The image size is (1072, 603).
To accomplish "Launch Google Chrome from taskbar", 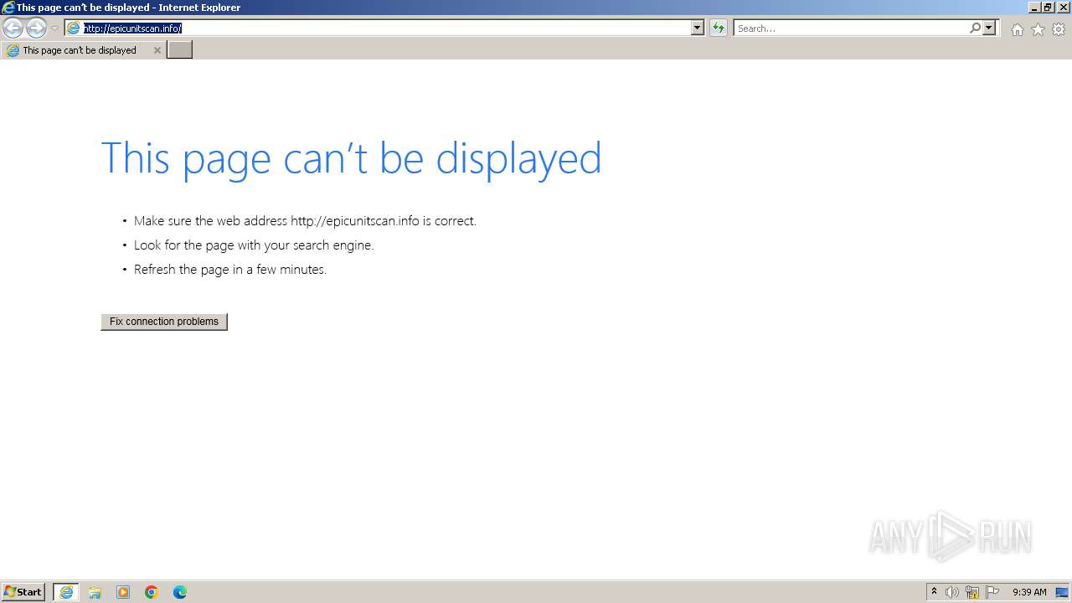I will 152,592.
